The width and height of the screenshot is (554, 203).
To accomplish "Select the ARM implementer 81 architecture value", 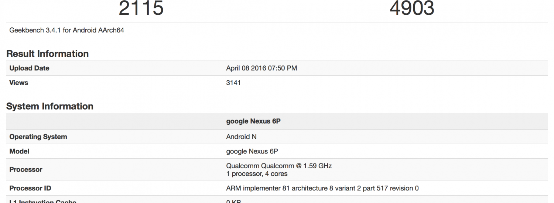I will 322,188.
